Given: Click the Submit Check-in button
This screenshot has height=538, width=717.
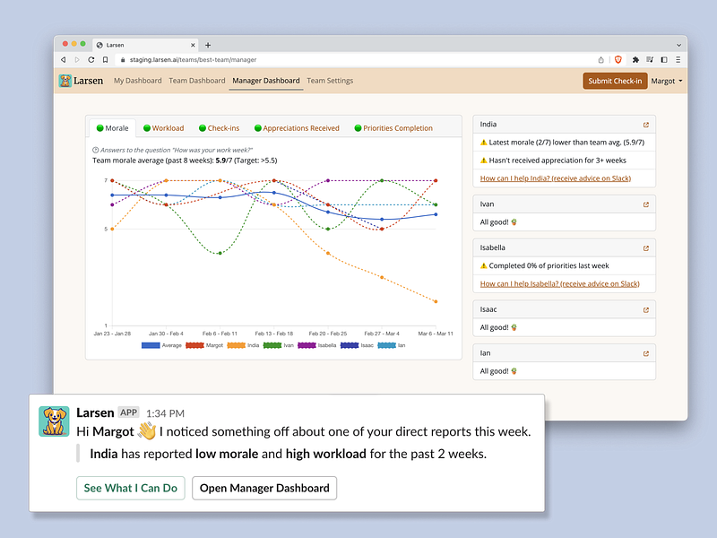Looking at the screenshot, I should pos(615,81).
